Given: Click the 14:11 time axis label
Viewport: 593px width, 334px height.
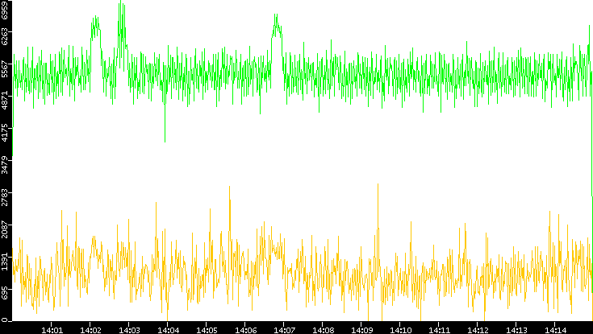Looking at the screenshot, I should coord(440,331).
